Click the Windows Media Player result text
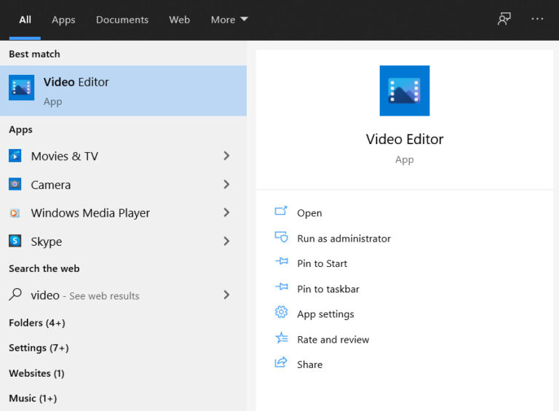This screenshot has width=559, height=411. [90, 213]
